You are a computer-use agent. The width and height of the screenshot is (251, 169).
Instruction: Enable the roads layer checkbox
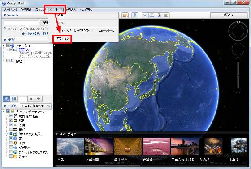[x=11, y=129]
